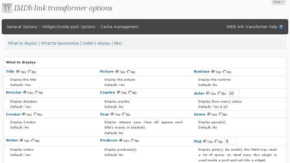Click the settings tools icon beside page title
Screen dimensions: 290x163
coord(7,8)
